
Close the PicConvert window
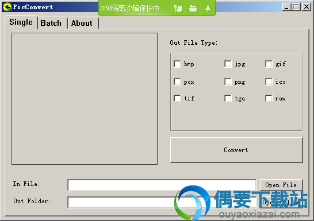click(307, 7)
